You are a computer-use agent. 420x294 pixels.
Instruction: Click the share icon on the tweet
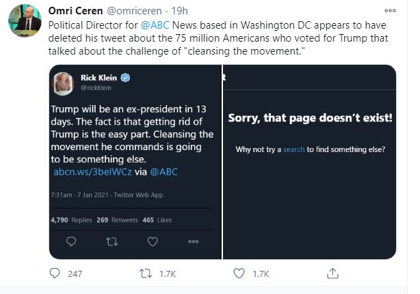tap(332, 274)
